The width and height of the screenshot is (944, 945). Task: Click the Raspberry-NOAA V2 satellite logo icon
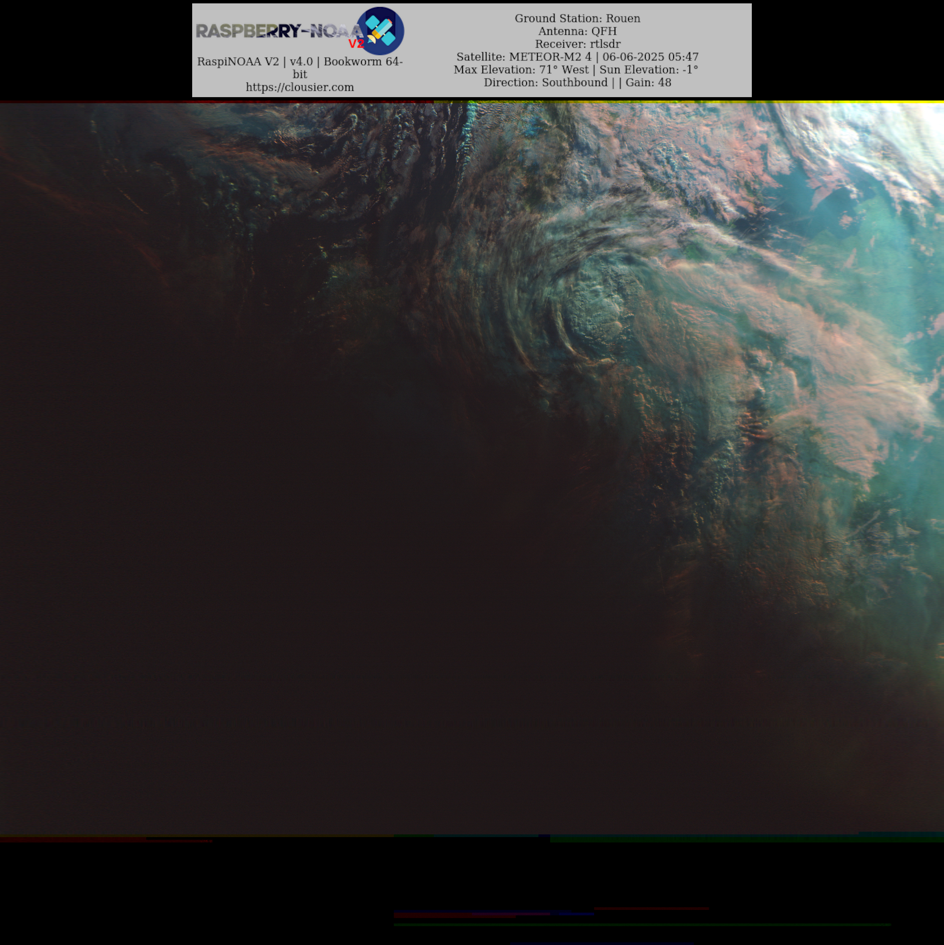point(380,31)
